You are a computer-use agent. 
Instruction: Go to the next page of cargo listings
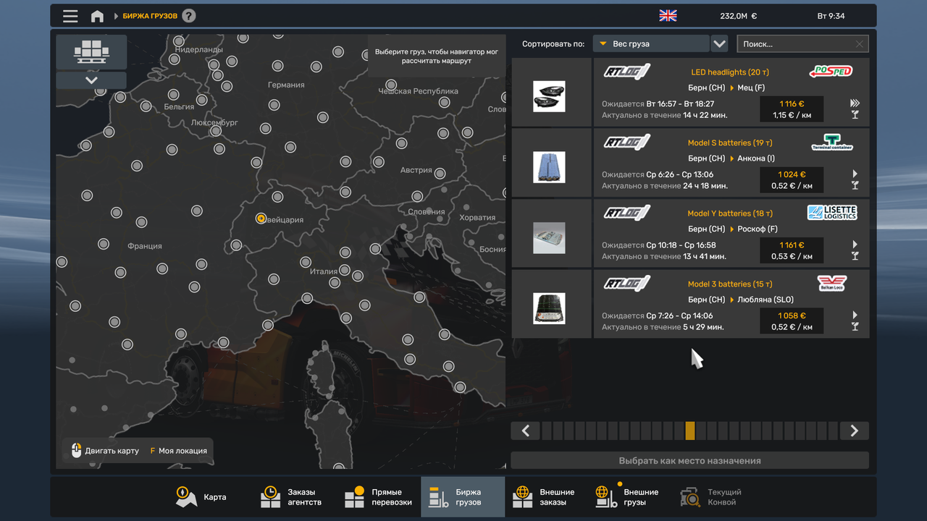click(854, 430)
